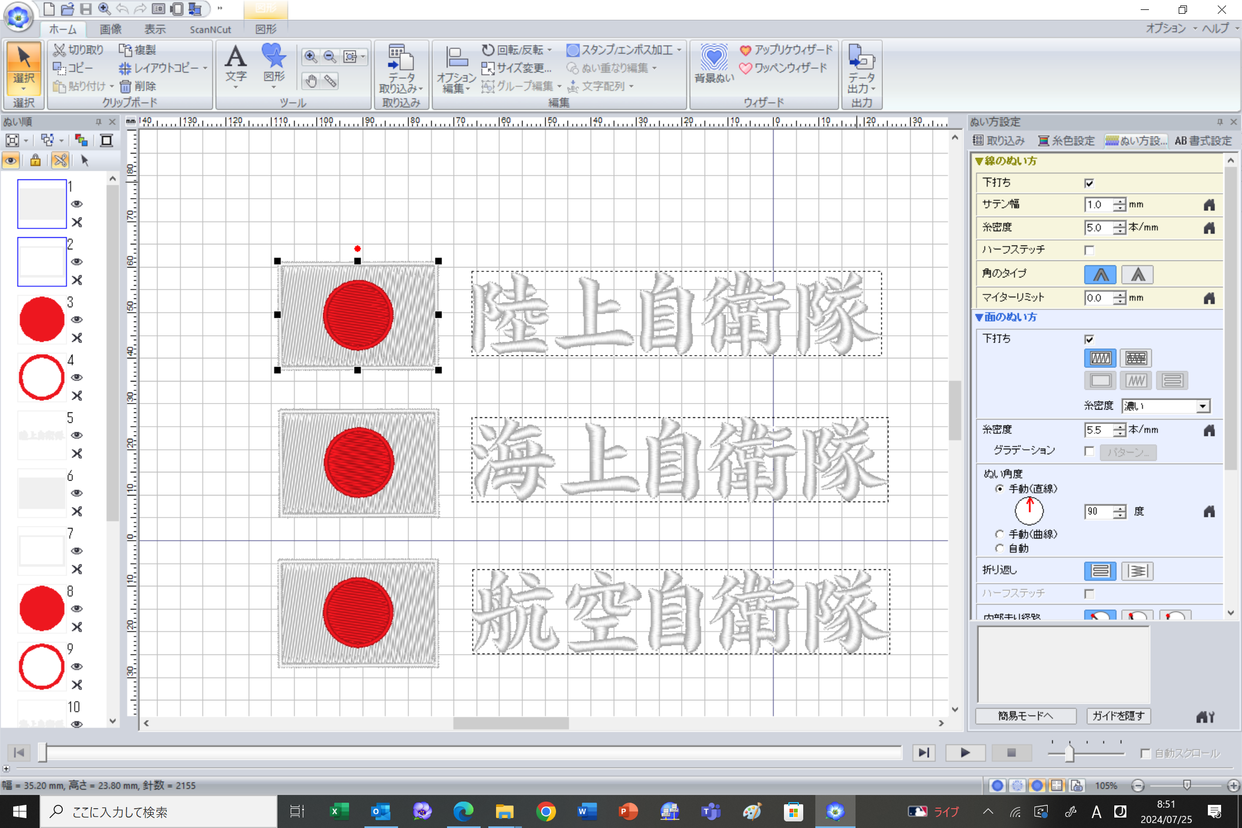Open データ出力 dropdown

pyautogui.click(x=862, y=69)
